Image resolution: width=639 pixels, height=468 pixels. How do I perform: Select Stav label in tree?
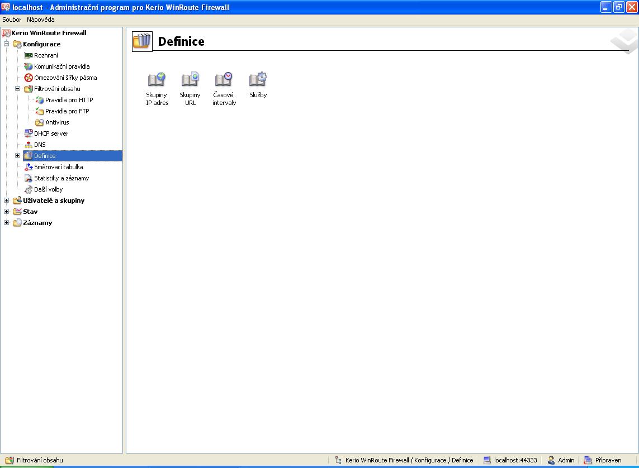click(x=30, y=212)
